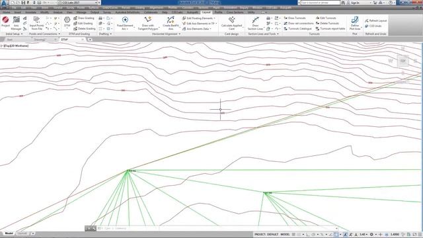Open status bar customization menu icon
Screen dimensions: 423x238
pyautogui.click(x=420, y=235)
